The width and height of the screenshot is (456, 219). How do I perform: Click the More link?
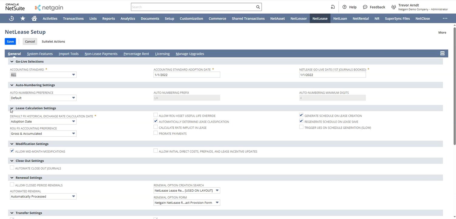pyautogui.click(x=442, y=33)
